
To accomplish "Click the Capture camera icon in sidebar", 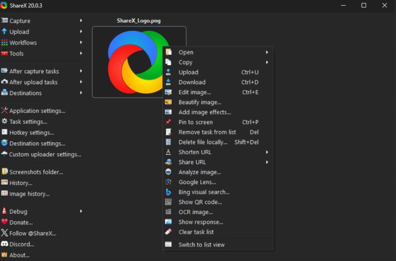I will point(4,20).
